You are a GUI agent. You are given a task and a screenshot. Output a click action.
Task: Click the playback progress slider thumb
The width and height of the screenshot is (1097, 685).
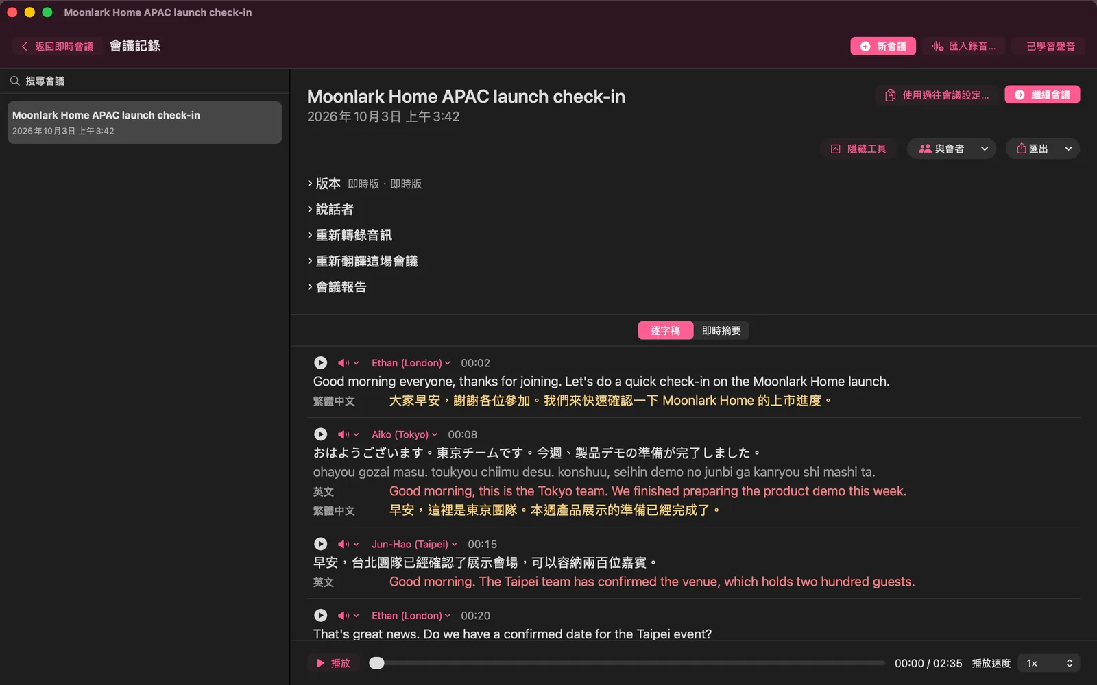click(x=376, y=663)
